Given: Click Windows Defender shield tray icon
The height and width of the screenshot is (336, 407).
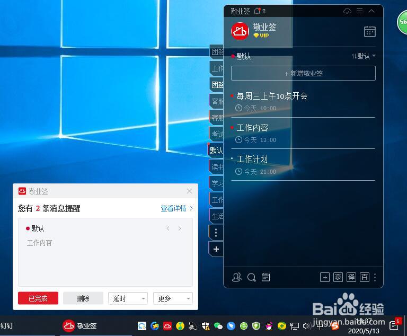Looking at the screenshot, I should [x=206, y=326].
